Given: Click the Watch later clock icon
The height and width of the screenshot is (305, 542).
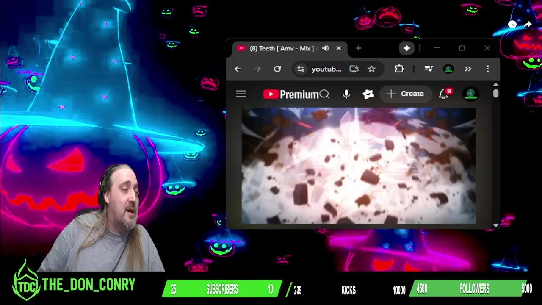Looking at the screenshot, I should point(512,24).
